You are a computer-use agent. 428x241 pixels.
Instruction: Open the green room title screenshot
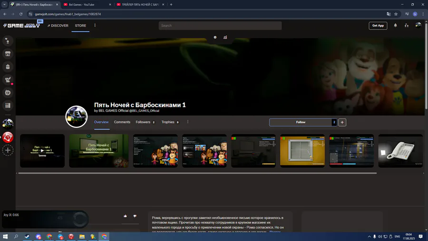point(98,151)
